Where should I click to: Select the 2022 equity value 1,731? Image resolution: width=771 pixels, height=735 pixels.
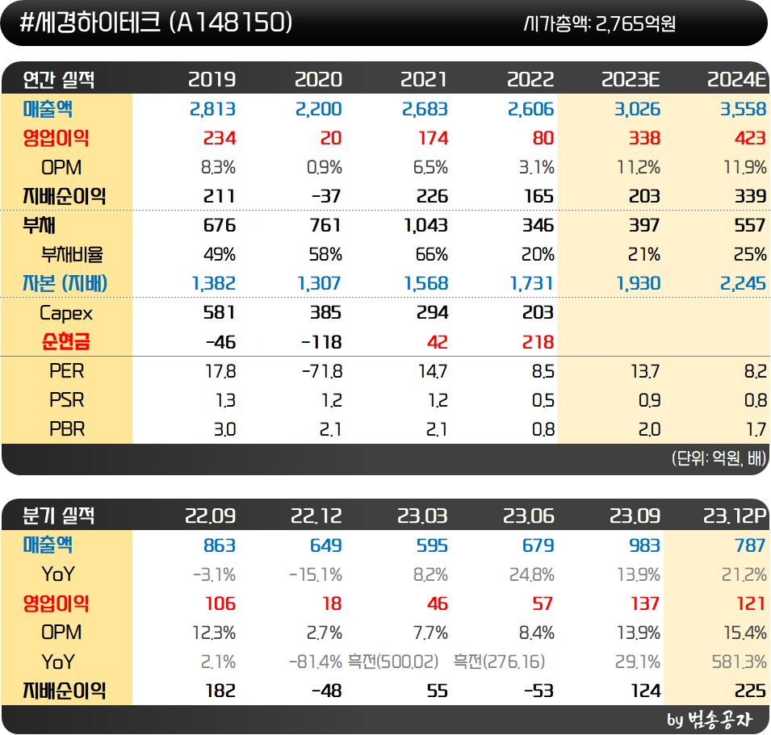531,283
